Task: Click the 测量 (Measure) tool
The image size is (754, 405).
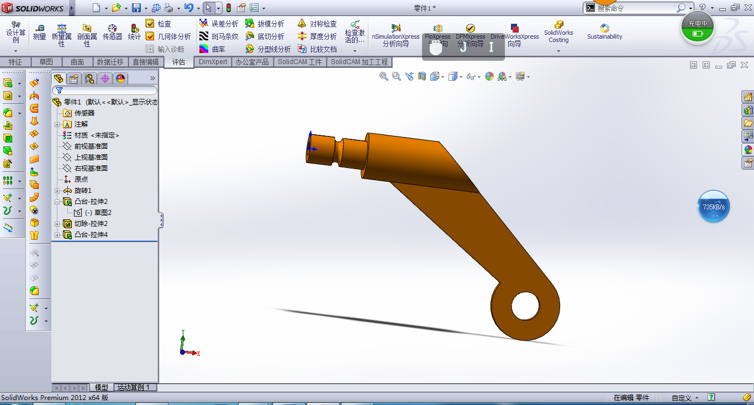Action: (x=39, y=32)
